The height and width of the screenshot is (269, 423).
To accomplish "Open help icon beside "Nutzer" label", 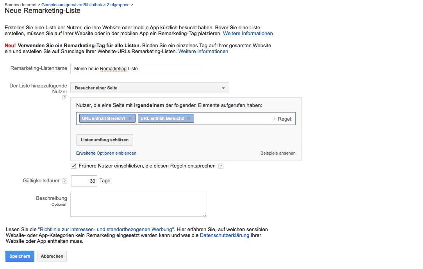I will (x=64, y=98).
